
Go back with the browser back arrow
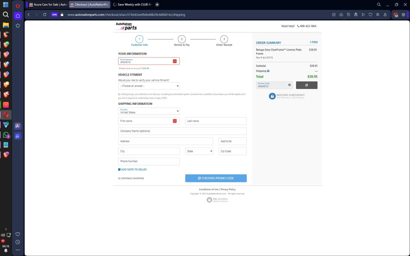(29, 15)
